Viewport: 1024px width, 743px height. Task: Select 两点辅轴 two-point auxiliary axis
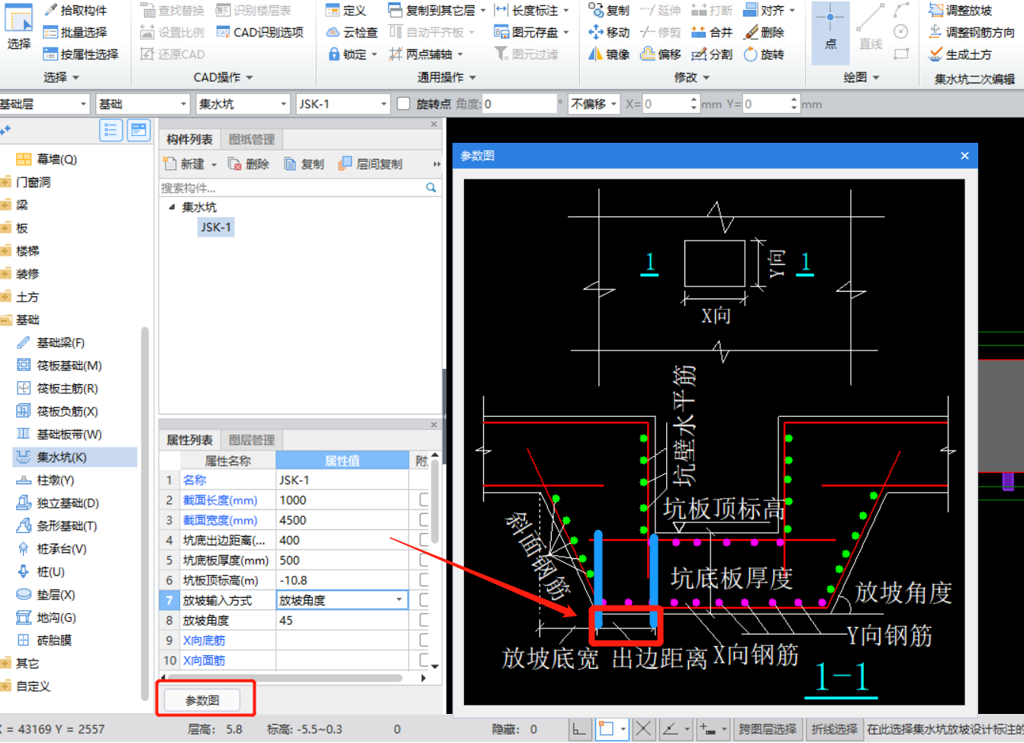click(426, 54)
